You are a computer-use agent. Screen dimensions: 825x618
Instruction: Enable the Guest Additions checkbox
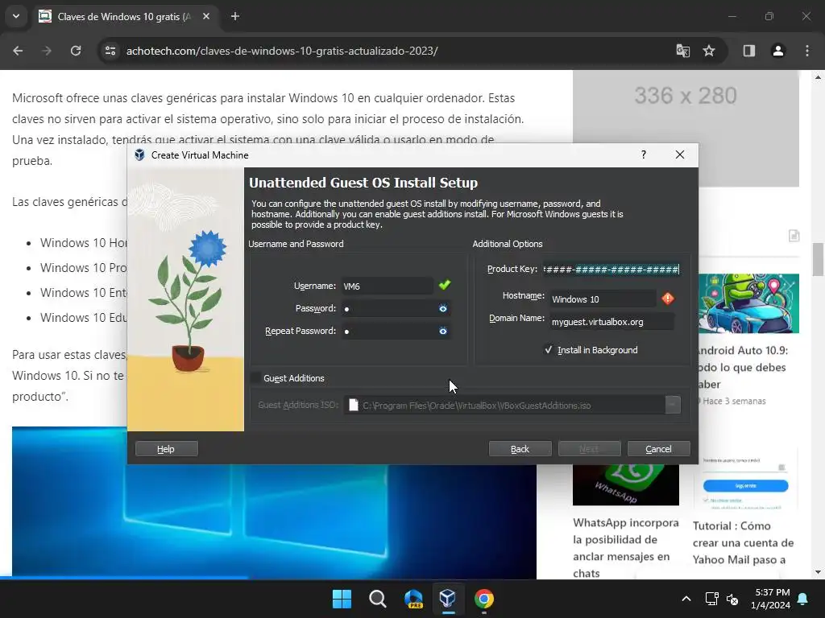pos(255,378)
